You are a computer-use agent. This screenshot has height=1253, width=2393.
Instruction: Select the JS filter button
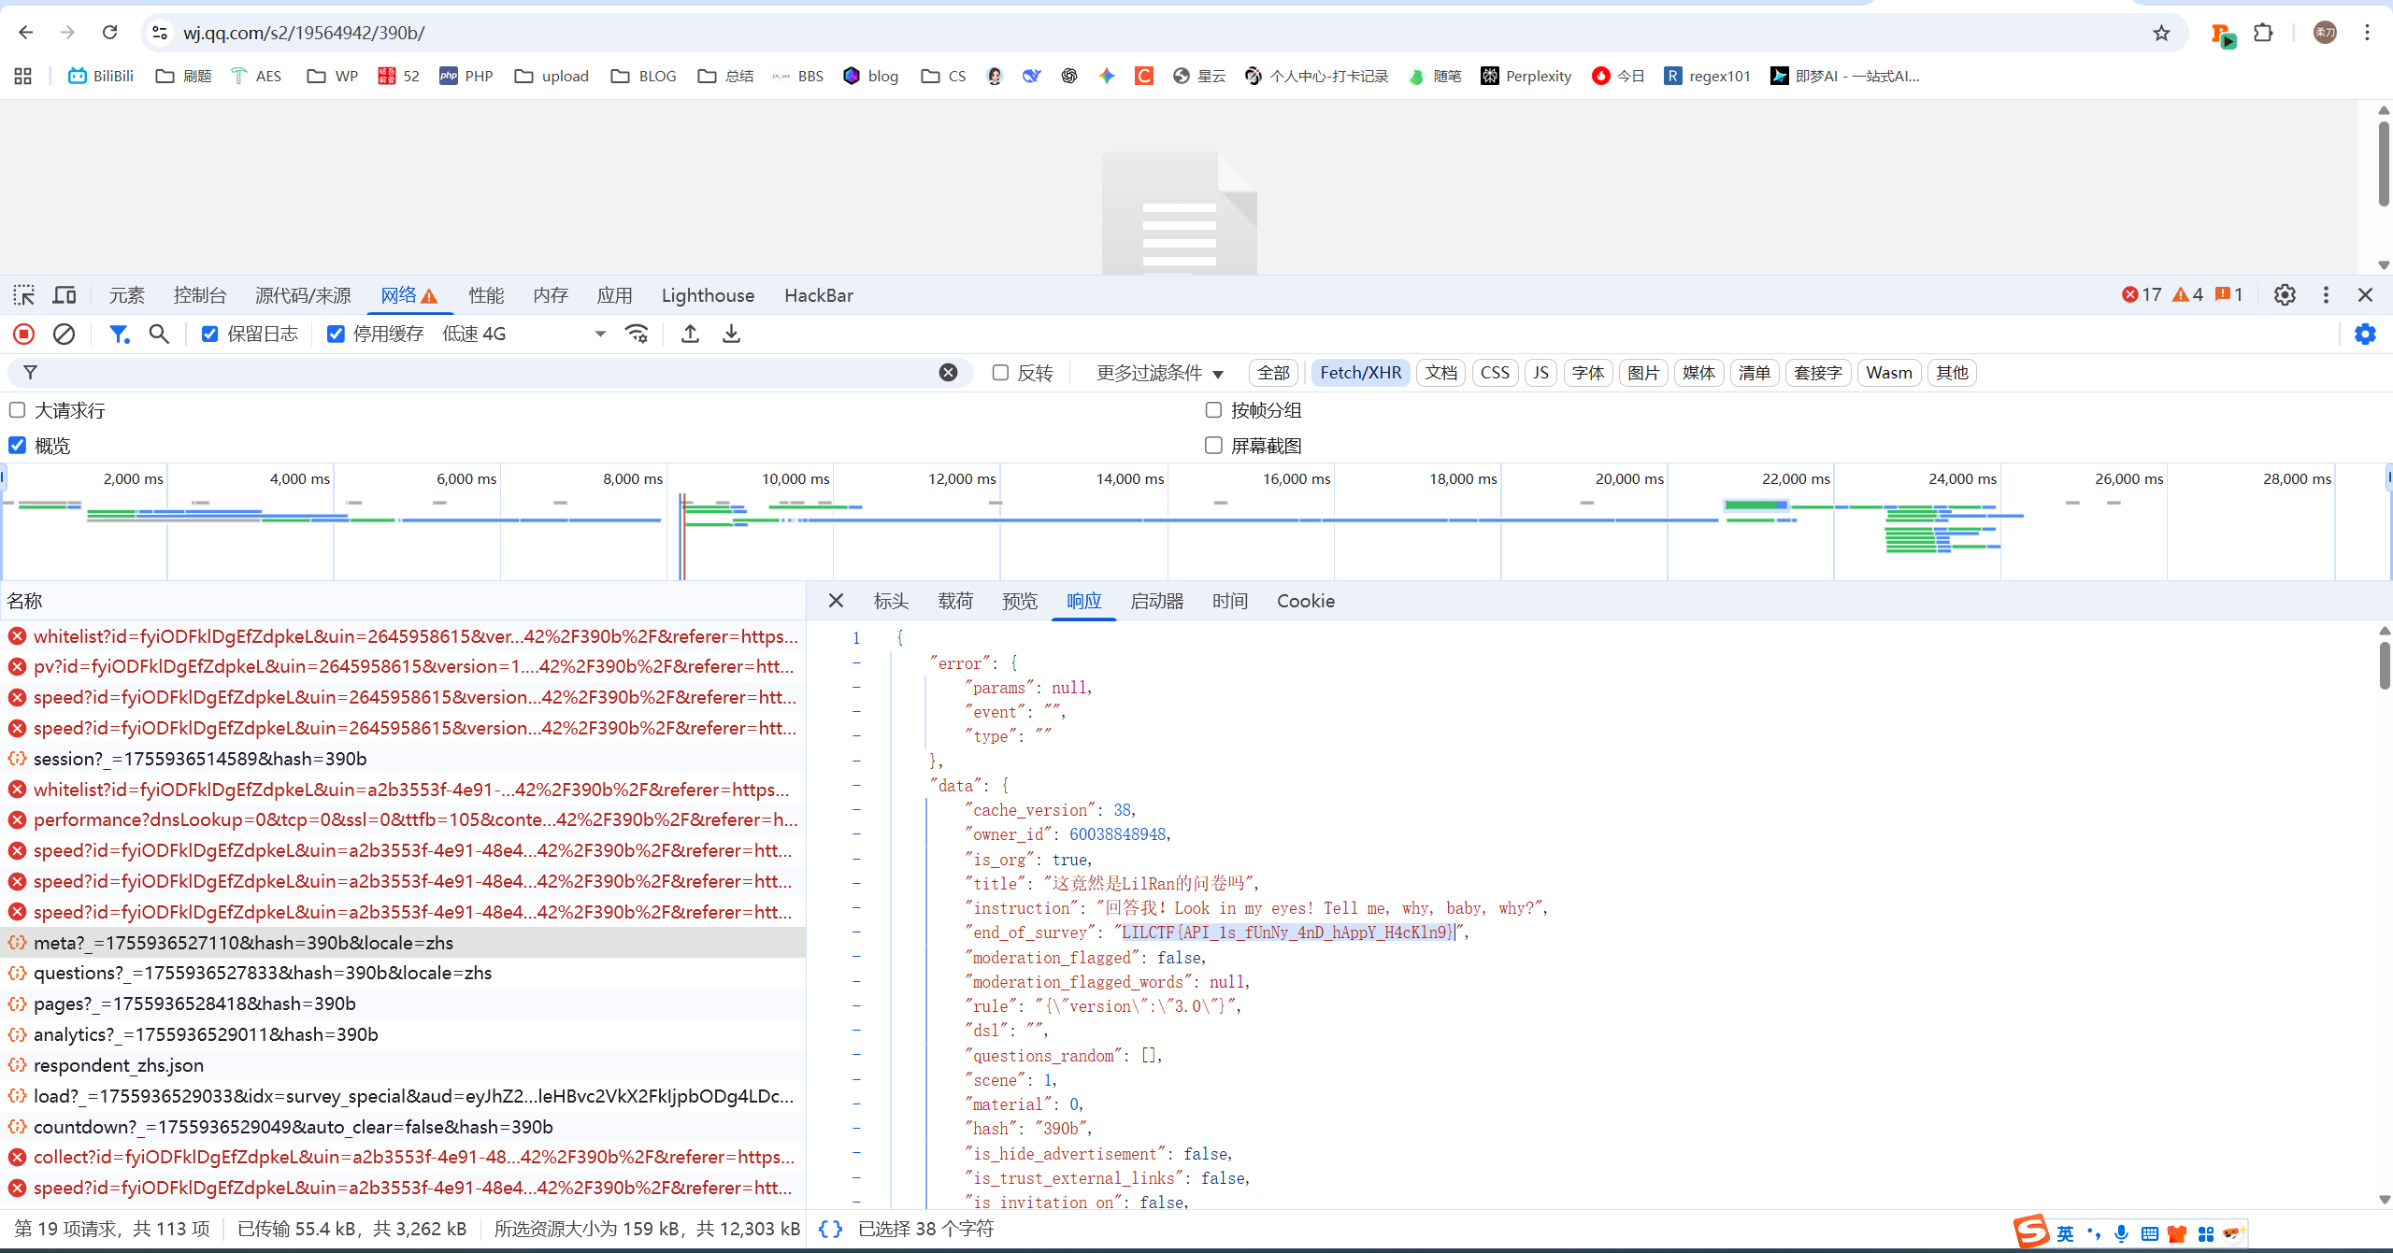click(x=1540, y=373)
